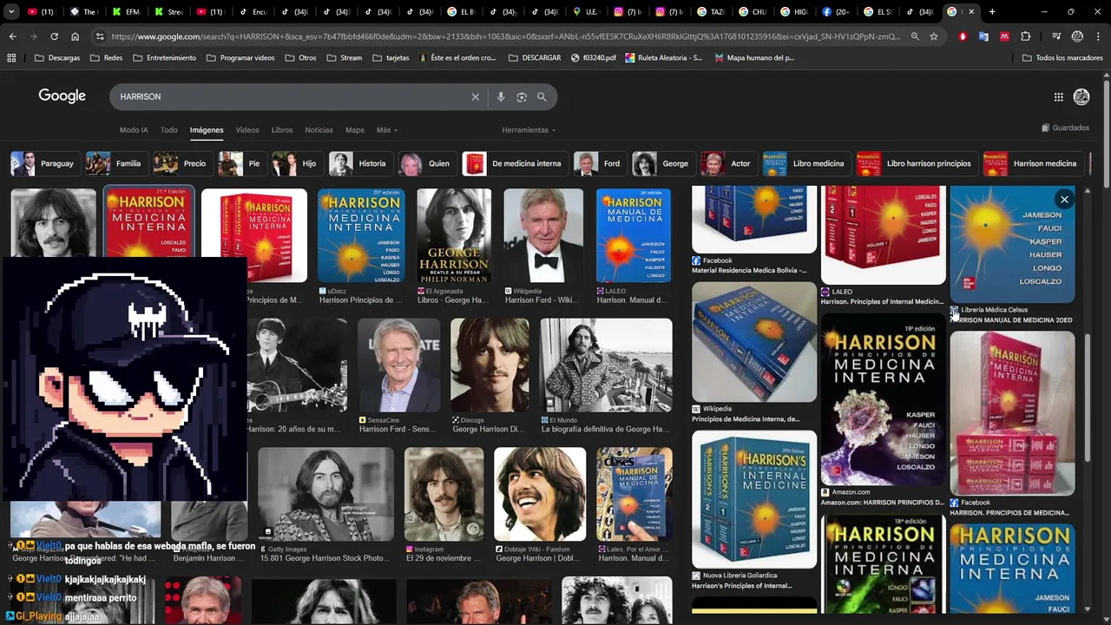
Task: Open the bookmarks apps grid icon
Action: [x=11, y=58]
